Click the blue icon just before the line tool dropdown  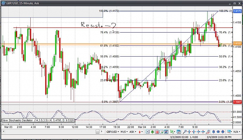tap(222, 132)
